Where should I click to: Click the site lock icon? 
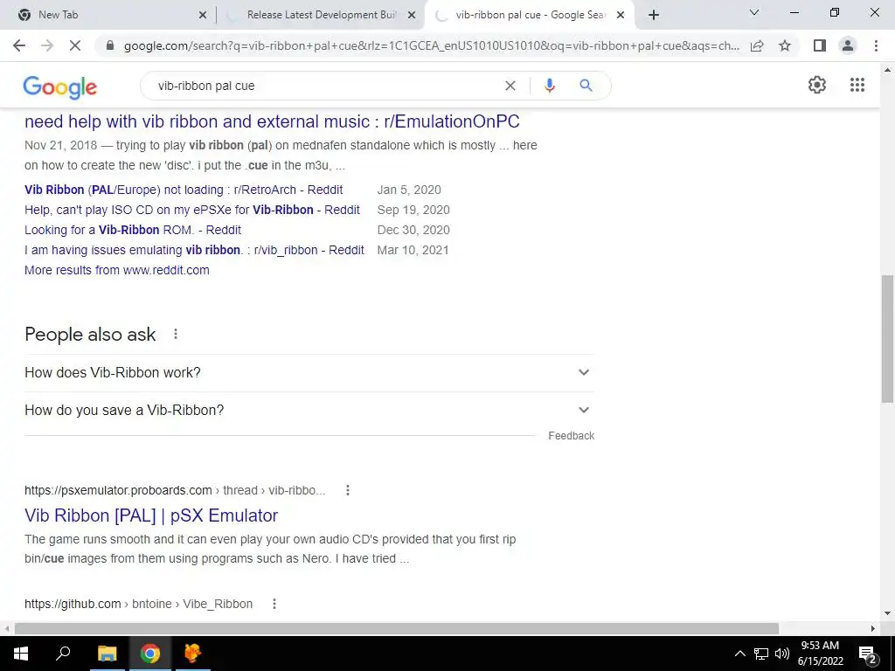pyautogui.click(x=110, y=45)
